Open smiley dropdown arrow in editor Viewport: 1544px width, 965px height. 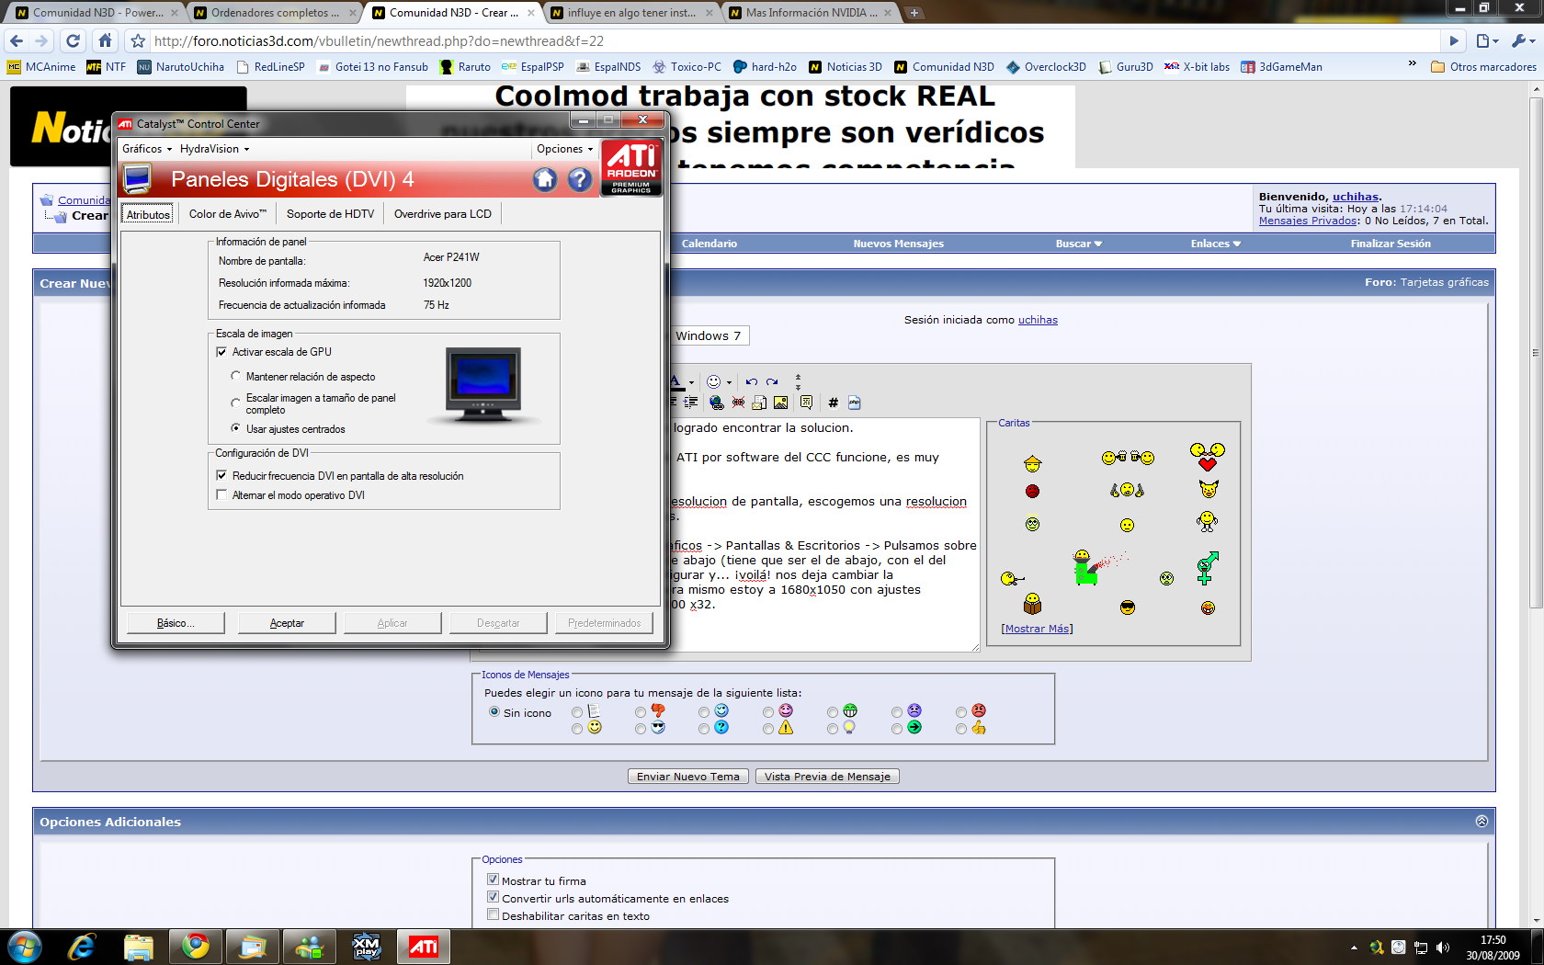coord(729,382)
